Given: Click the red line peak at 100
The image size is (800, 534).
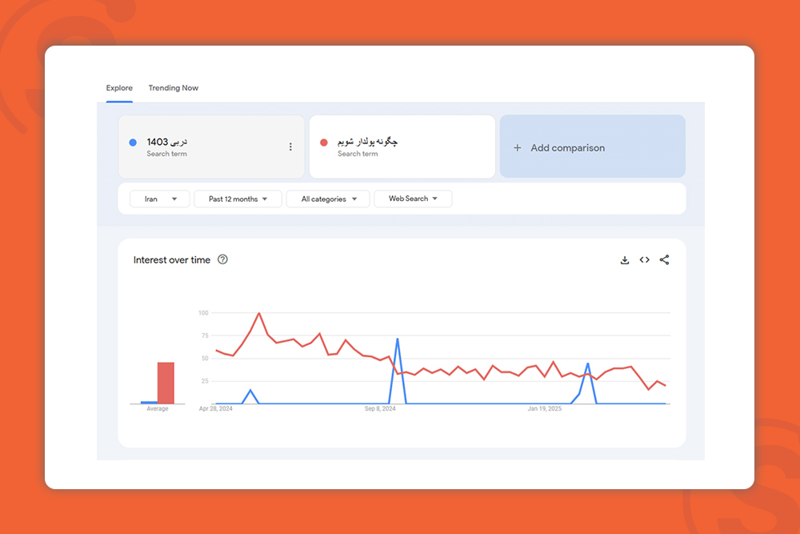Looking at the screenshot, I should point(258,314).
